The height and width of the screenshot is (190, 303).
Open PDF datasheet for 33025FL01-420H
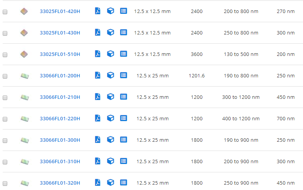(98, 11)
